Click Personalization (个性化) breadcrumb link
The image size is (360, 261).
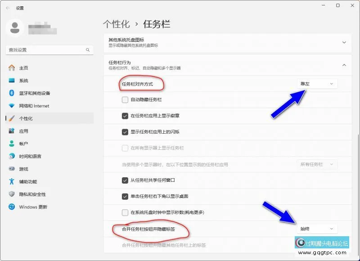tap(116, 24)
